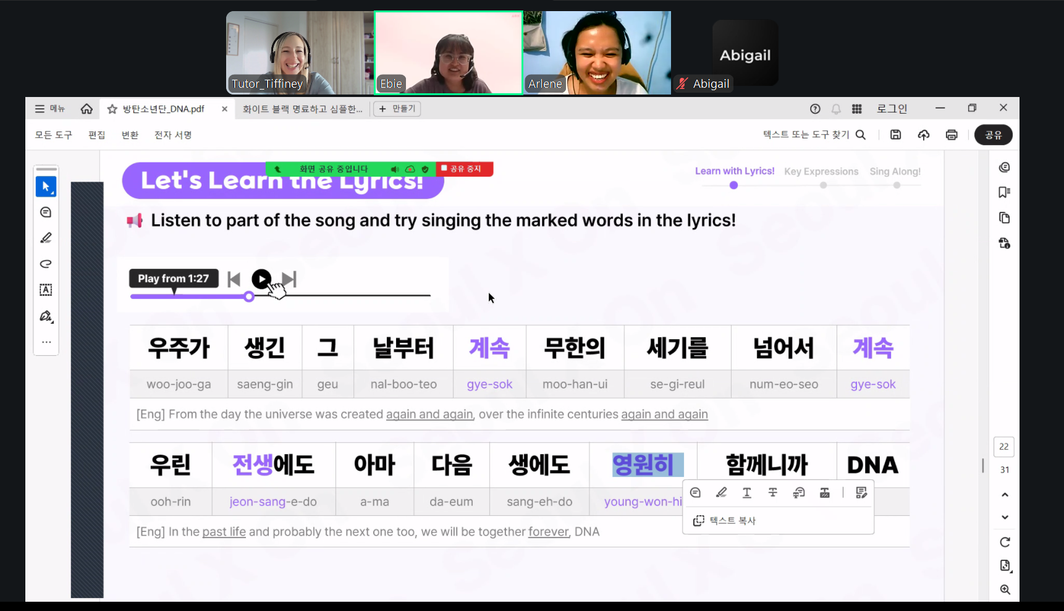1064x611 pixels.
Task: Underline selected text icon in popup
Action: (747, 492)
